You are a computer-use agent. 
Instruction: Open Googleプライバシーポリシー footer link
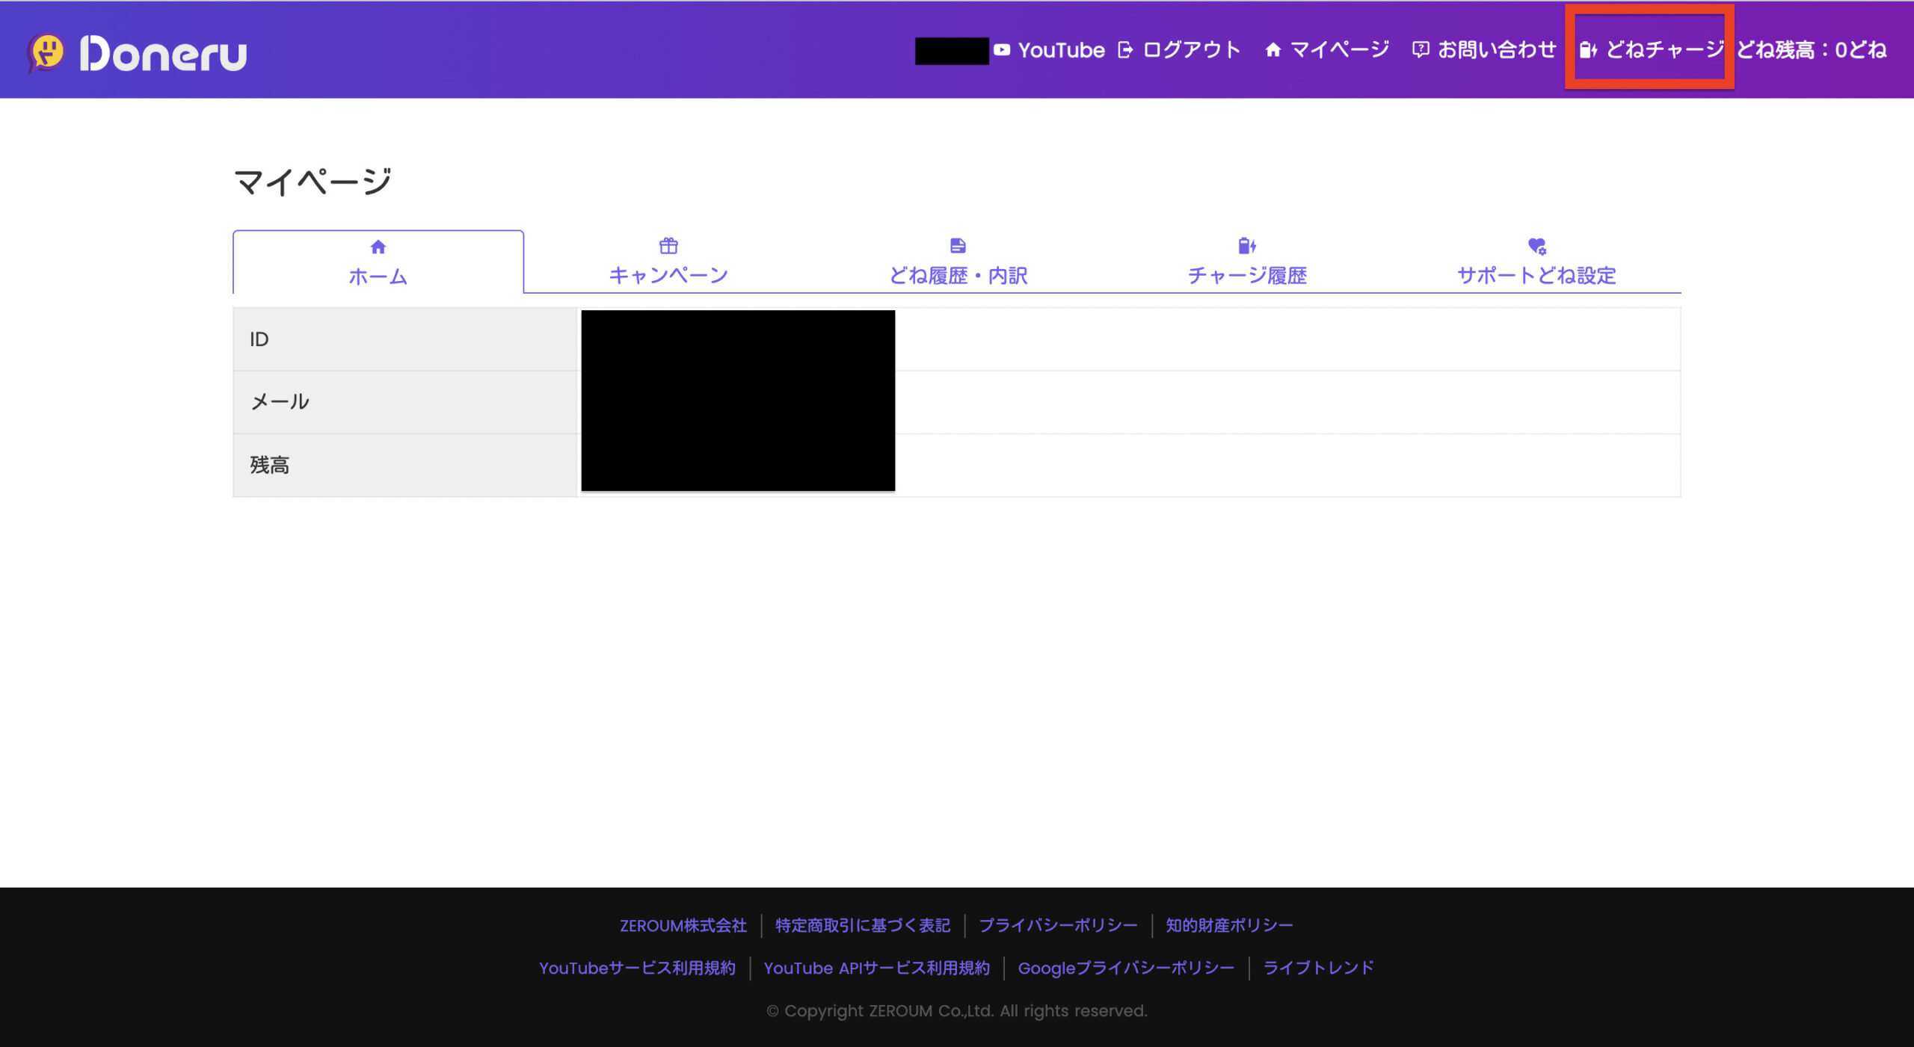tap(1126, 969)
